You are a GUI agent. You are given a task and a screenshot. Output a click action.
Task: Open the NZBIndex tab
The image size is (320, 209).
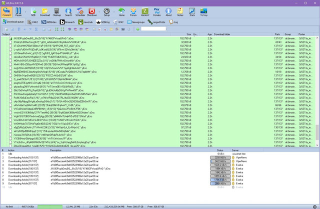(x=49, y=22)
